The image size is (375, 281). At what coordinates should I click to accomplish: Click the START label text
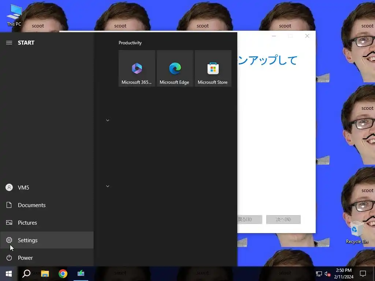26,43
